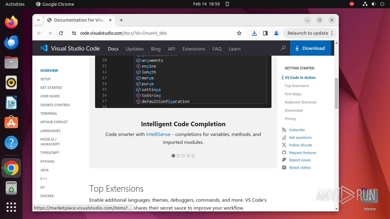390x219 pixels.
Task: Open Help from the dock
Action: click(11, 143)
